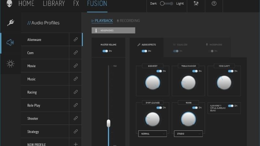This screenshot has width=260, height=146.
Task: Click the link icon beside Movie profile
Action: pos(76,66)
